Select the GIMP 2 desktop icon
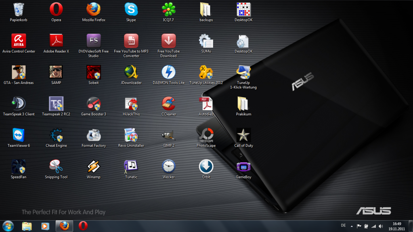Image resolution: width=413 pixels, height=232 pixels. (168, 135)
